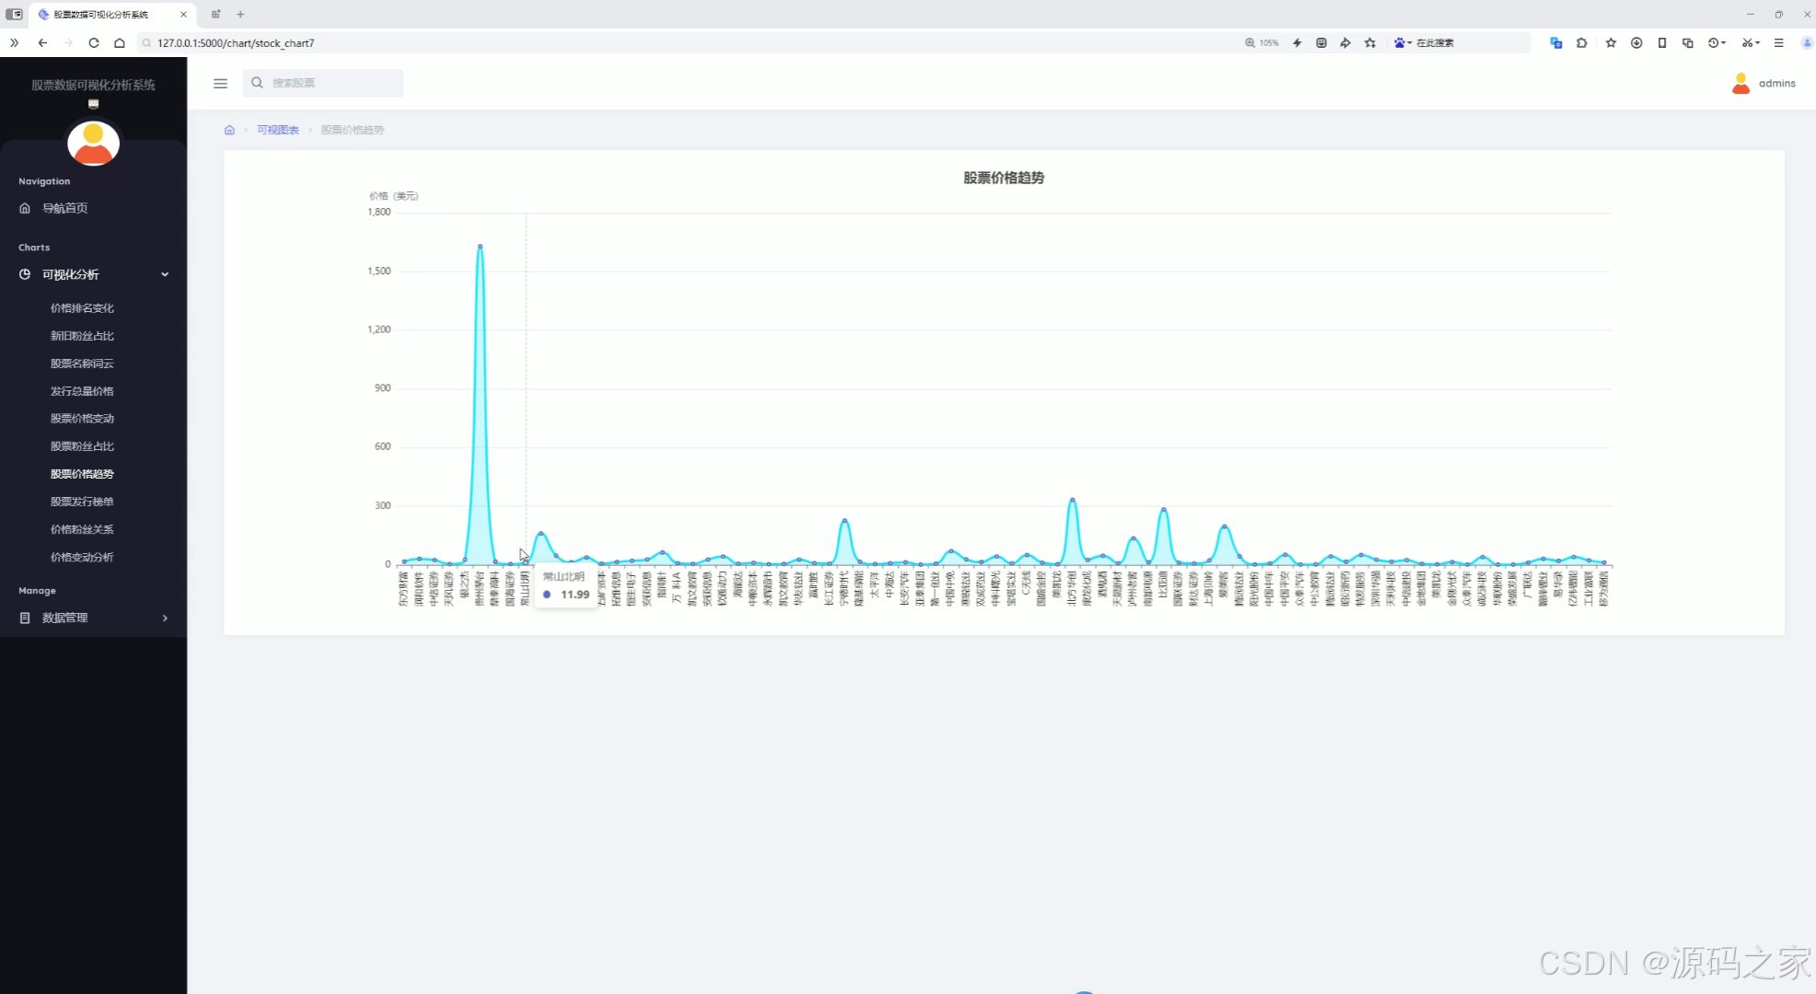
Task: Click the home breadcrumb icon
Action: (x=229, y=130)
